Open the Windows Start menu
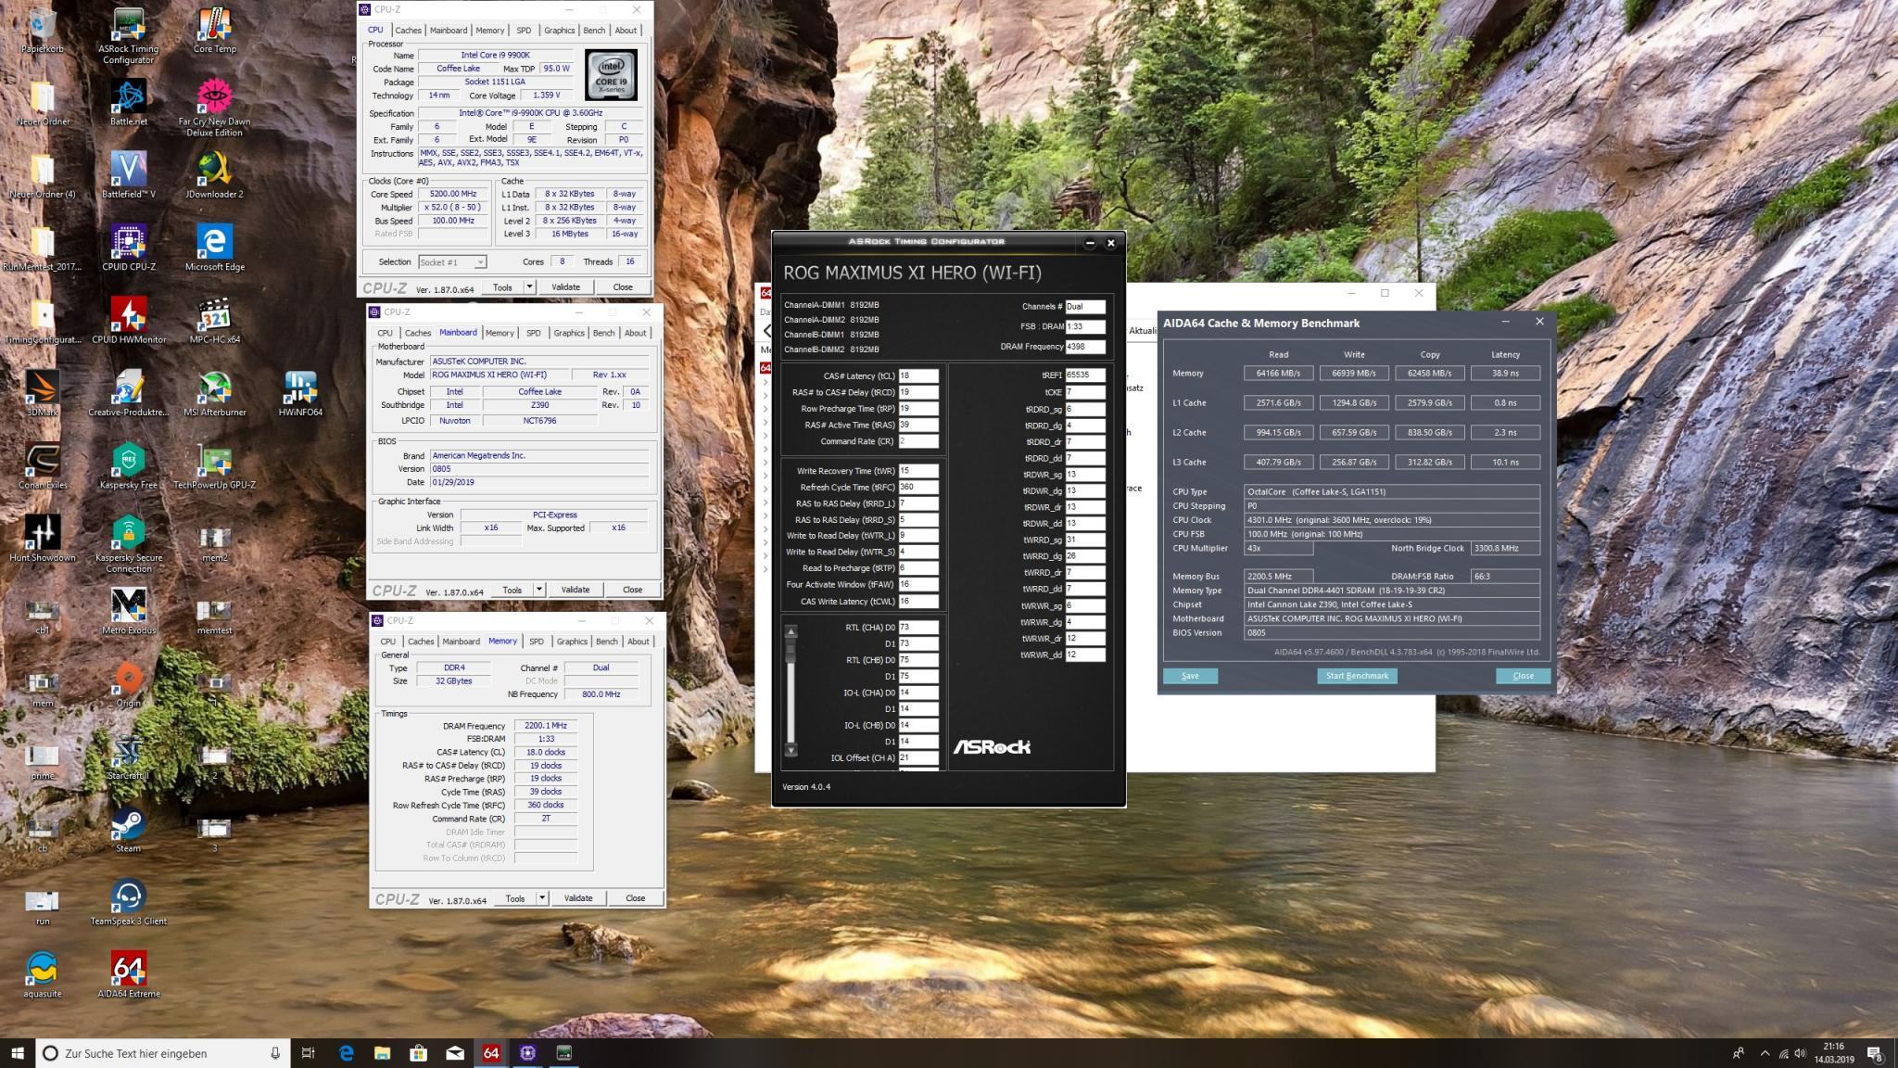This screenshot has width=1898, height=1068. (17, 1053)
